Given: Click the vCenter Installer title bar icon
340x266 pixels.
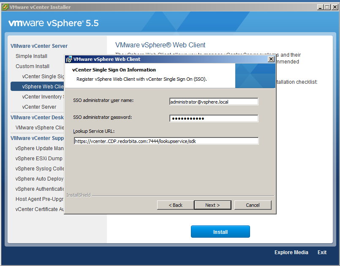Looking at the screenshot, I should click(5, 7).
